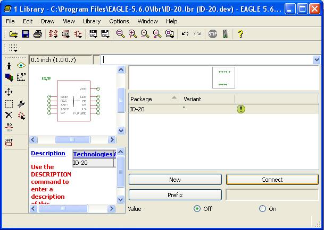Select the Delete X tool
The image size is (324, 230).
[x=9, y=115]
